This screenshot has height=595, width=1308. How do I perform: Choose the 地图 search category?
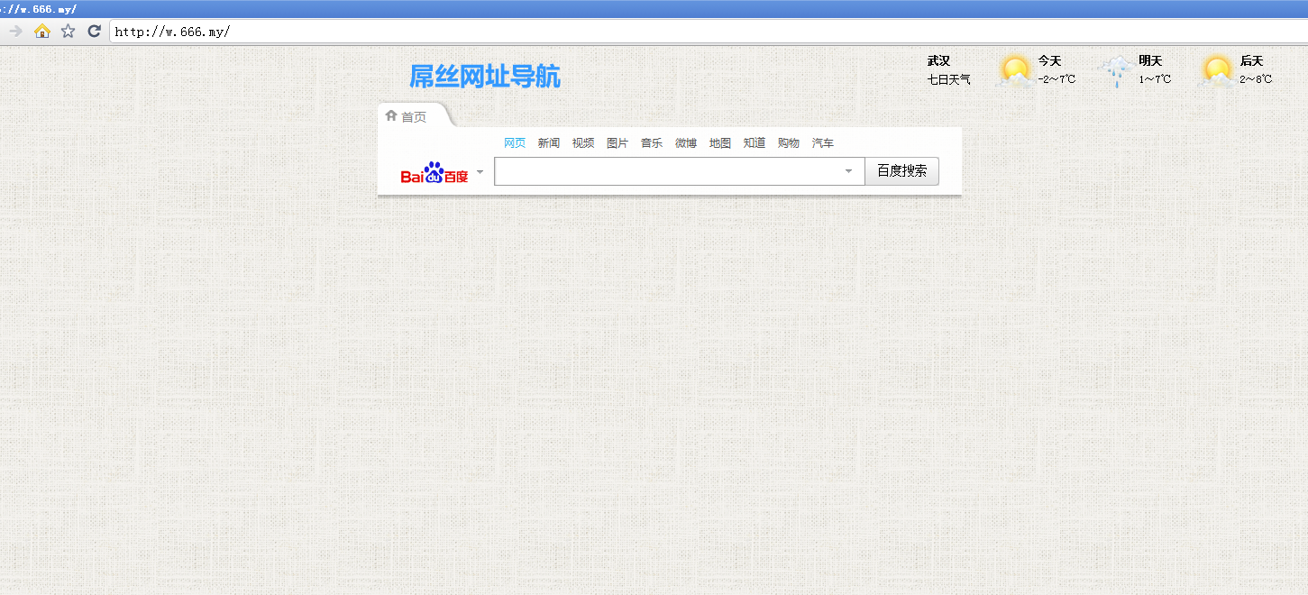pos(719,143)
